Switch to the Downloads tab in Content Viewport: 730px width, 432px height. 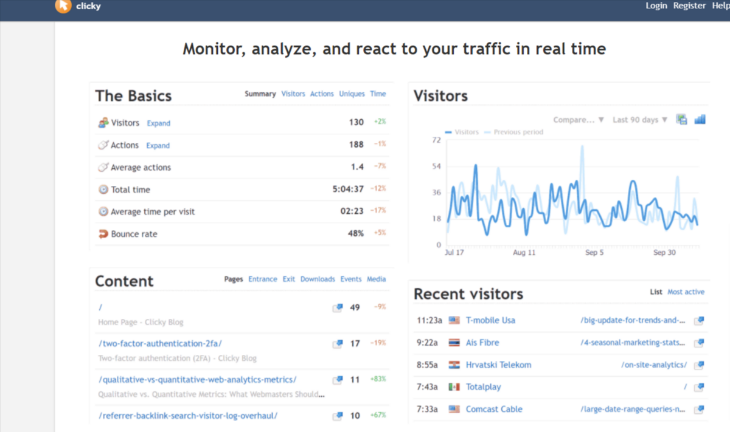pyautogui.click(x=318, y=279)
